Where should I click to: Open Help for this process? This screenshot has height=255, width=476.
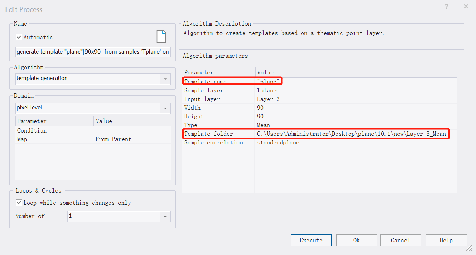pos(446,240)
